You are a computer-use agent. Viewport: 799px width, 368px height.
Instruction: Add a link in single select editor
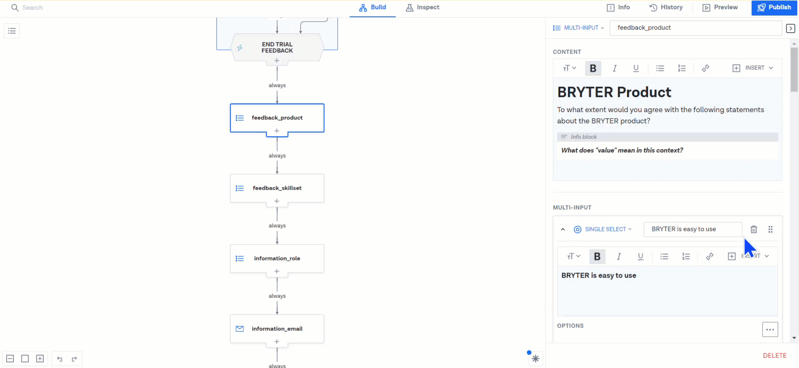(710, 256)
